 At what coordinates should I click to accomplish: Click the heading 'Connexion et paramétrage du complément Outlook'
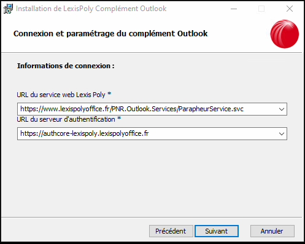[x=110, y=34]
